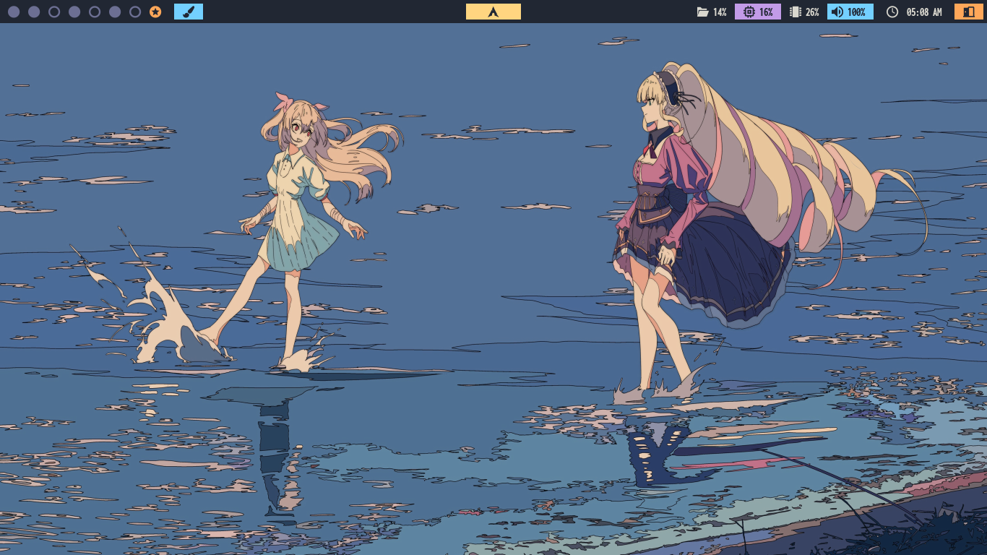Image resolution: width=987 pixels, height=555 pixels.
Task: Click the Arch Linux logo launcher
Action: (493, 12)
